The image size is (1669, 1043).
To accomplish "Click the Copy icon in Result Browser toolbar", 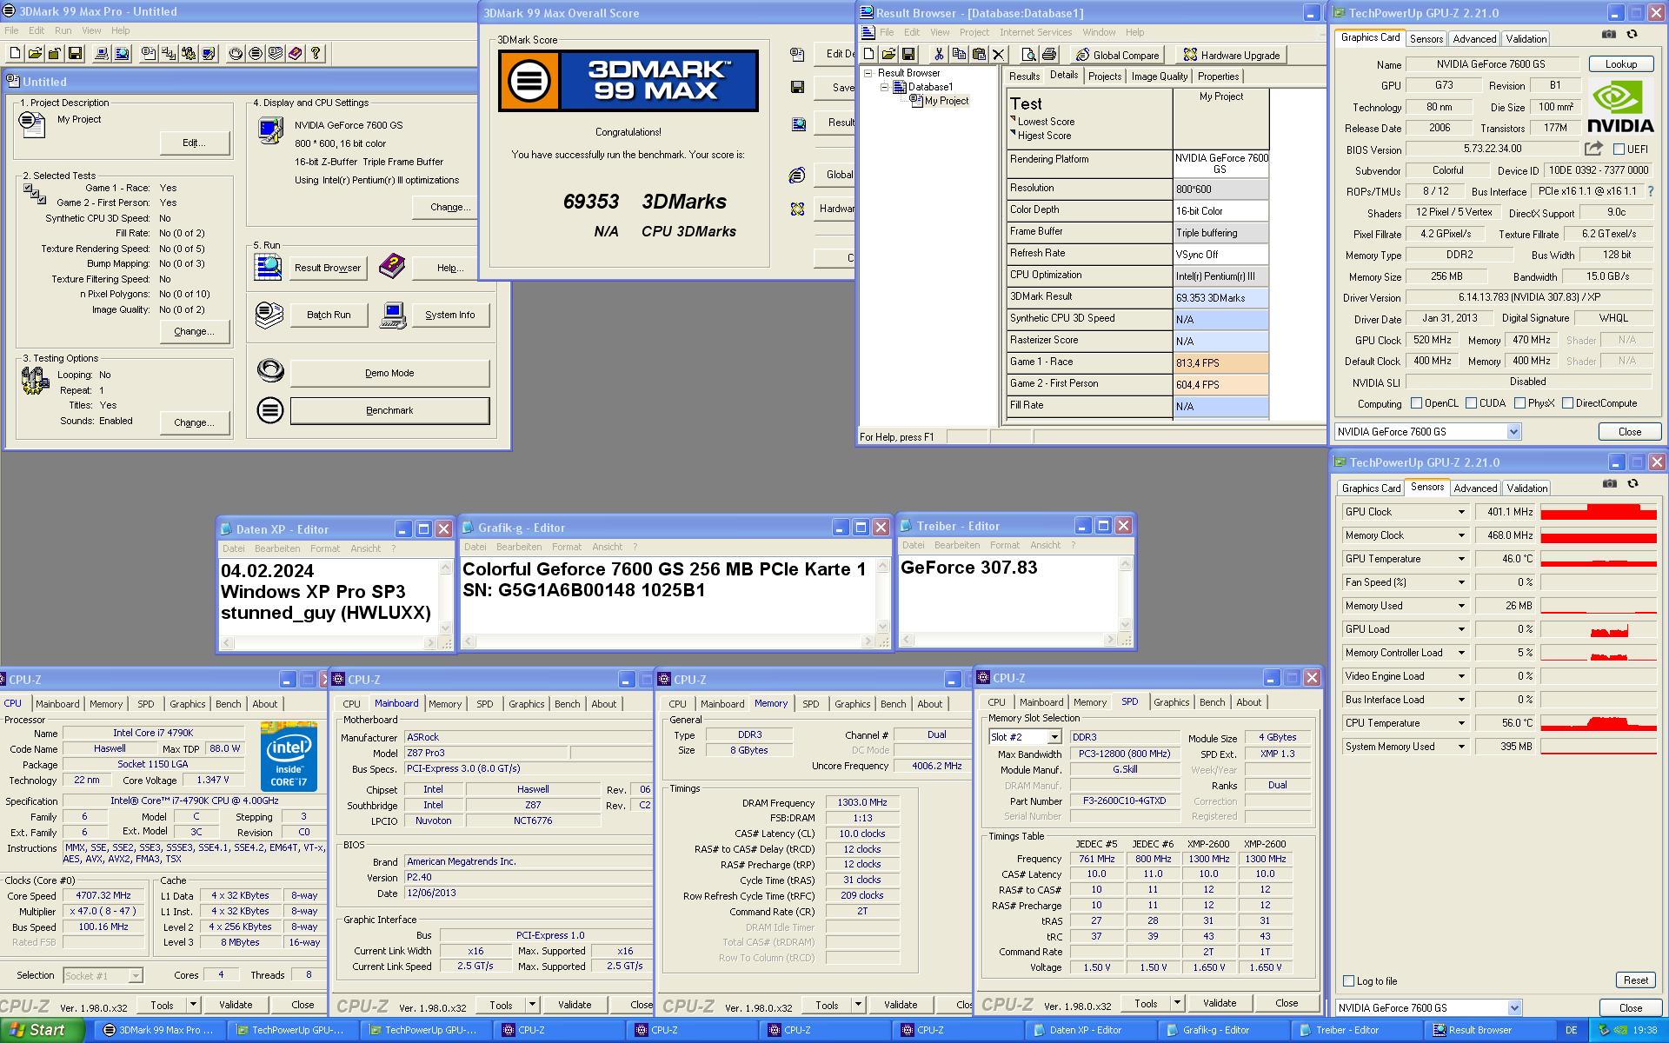I will click(959, 55).
